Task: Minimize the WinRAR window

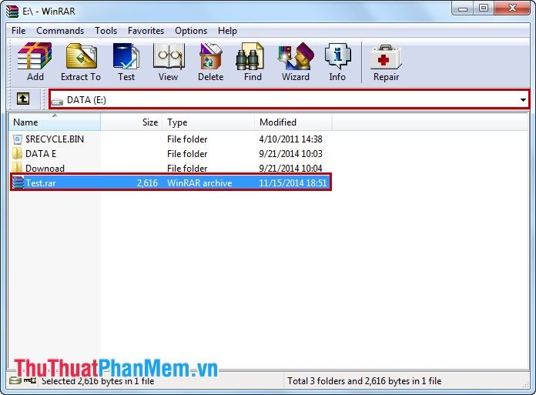Action: [463, 8]
